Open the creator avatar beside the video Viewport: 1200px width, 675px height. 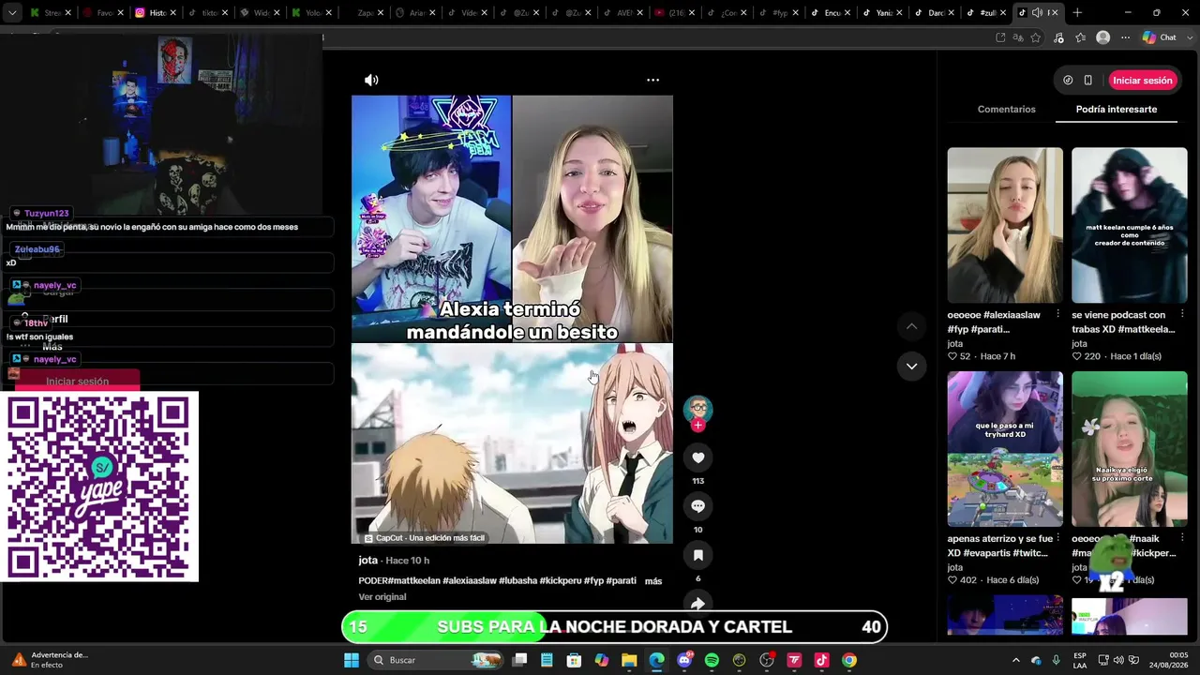pyautogui.click(x=697, y=409)
